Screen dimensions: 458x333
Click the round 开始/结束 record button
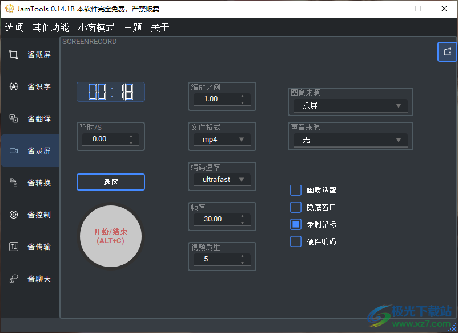111,236
